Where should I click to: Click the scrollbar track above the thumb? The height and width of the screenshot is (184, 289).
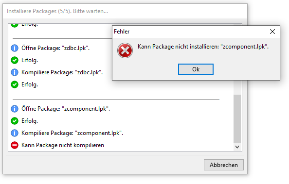(237, 87)
